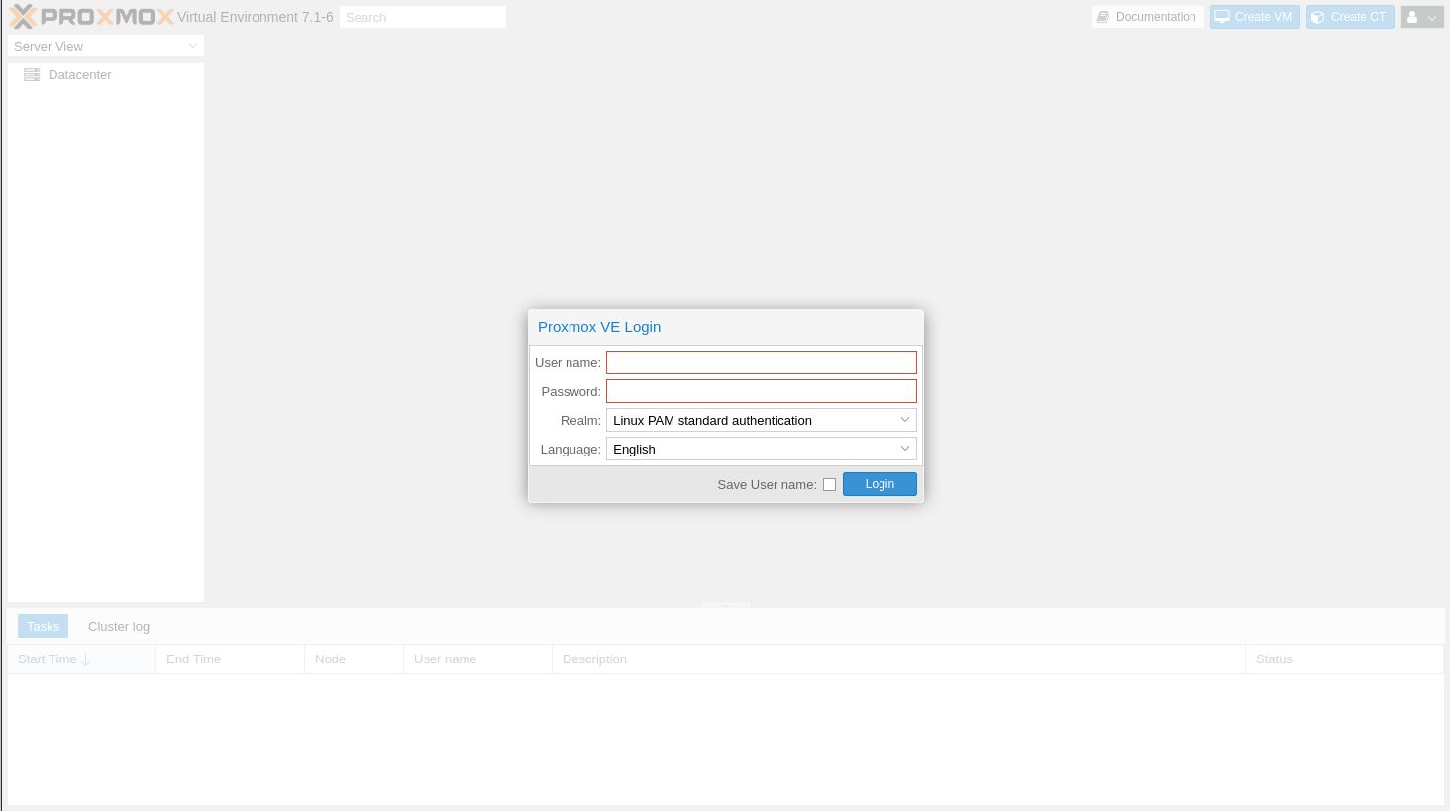Tick the Save User name checkbox
Screen dimensions: 1450x811
(x=830, y=484)
